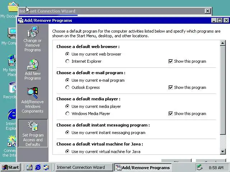Maximize the Add/Remove Programs window
Viewport: 230px width, 172px height.
220,20
